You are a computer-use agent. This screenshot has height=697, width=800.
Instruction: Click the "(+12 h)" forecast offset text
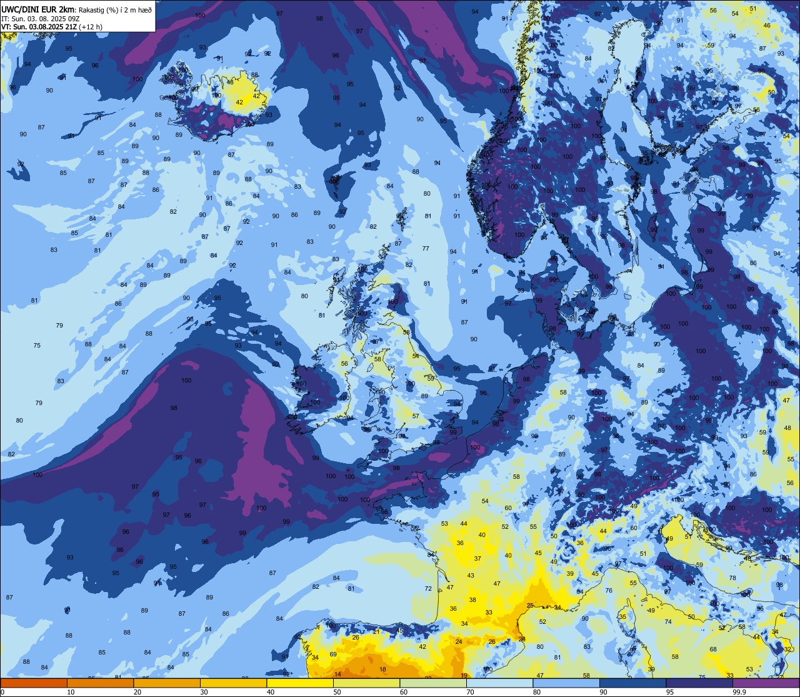click(x=91, y=27)
